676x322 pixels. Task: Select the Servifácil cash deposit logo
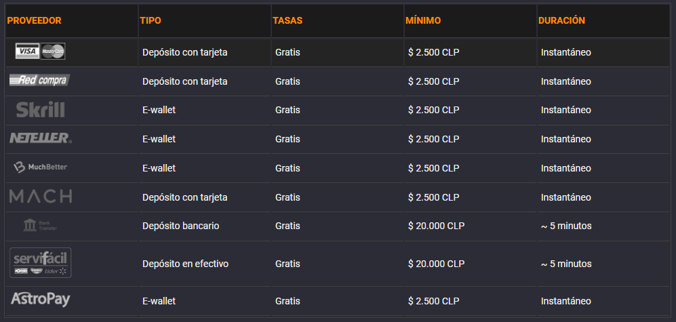[x=41, y=262]
